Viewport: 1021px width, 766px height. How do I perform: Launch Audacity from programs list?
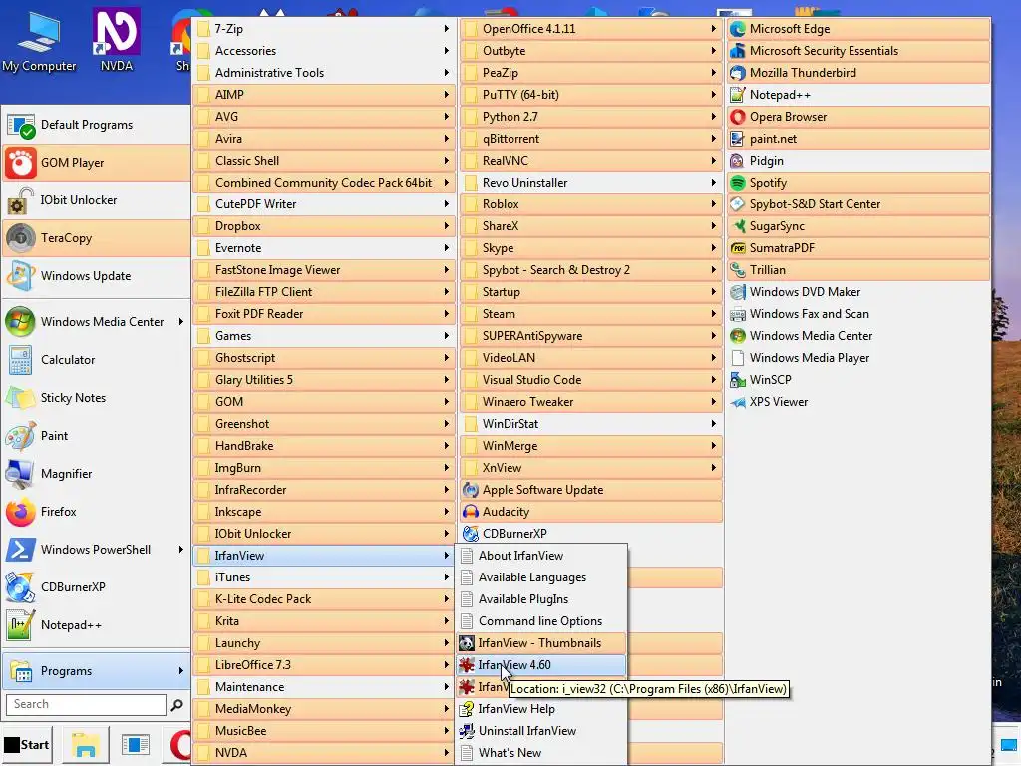[x=591, y=512]
